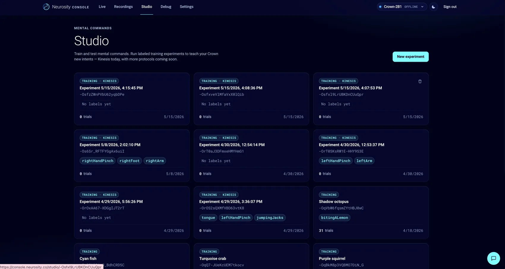The height and width of the screenshot is (269, 505).
Task: Click the 5/8/2026 date on the experiment card
Action: point(175,174)
